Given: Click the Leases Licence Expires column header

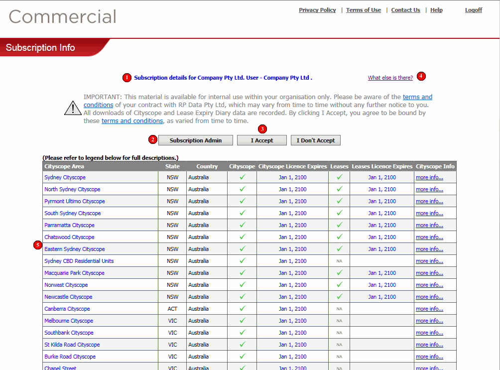Looking at the screenshot, I should tap(382, 166).
